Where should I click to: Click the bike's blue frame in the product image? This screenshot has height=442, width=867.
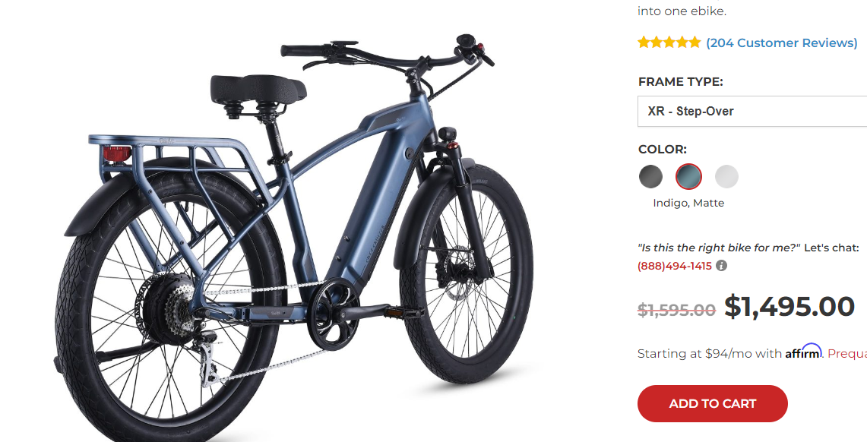point(381,188)
